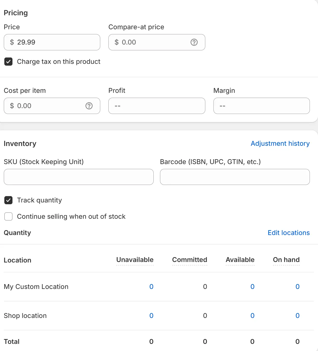
Task: Click Total Available value
Action: coord(252,342)
